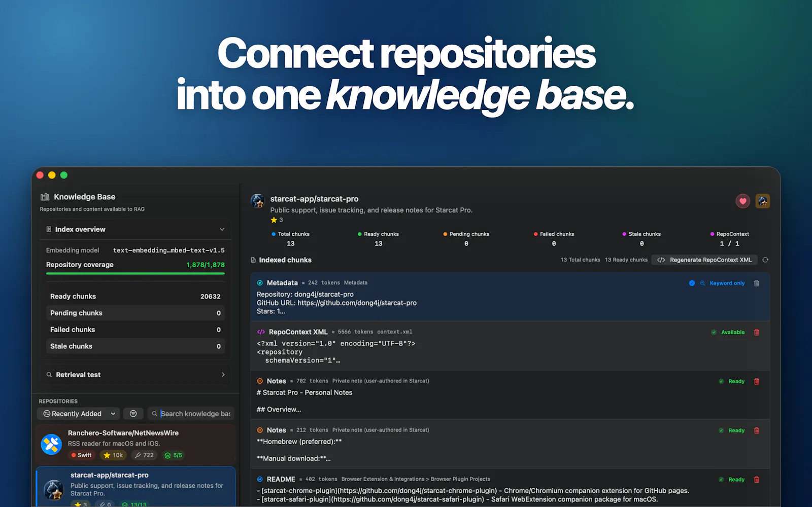This screenshot has height=507, width=812.
Task: Delete the 702 tokens Notes chunk
Action: pyautogui.click(x=757, y=381)
